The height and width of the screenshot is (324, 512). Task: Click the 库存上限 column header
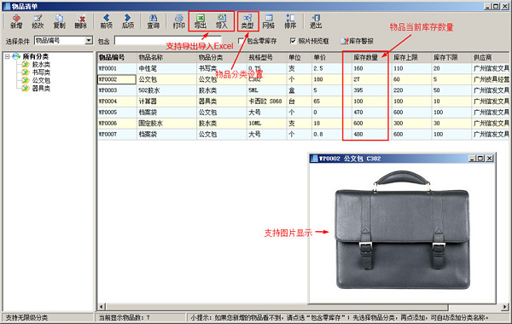coord(411,57)
